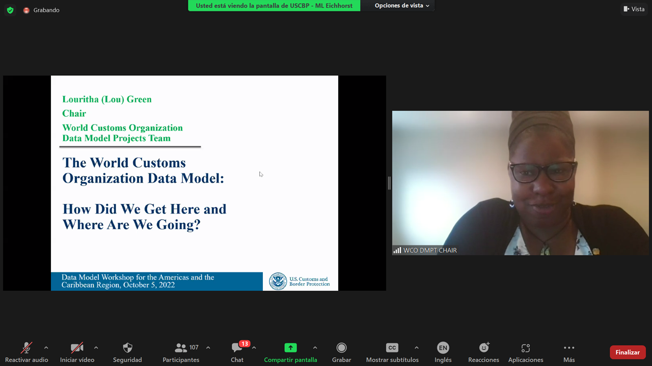Switch layout with the Vista button
The width and height of the screenshot is (652, 366).
click(x=634, y=9)
